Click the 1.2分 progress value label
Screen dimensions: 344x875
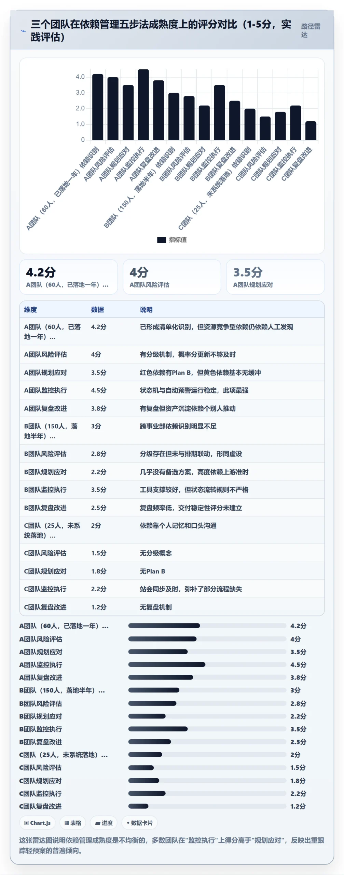click(298, 806)
